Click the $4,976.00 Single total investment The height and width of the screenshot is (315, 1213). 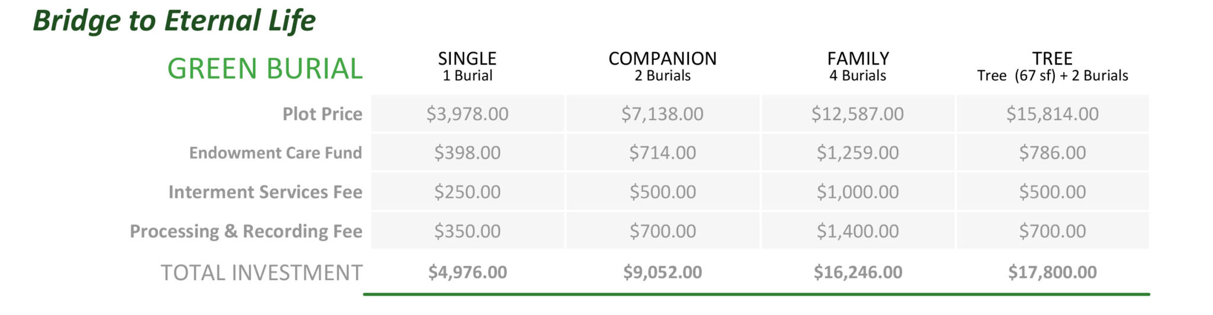tap(467, 272)
